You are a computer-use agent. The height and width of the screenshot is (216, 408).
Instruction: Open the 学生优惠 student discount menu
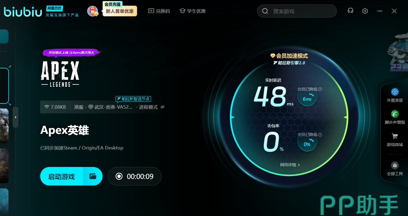coord(192,11)
